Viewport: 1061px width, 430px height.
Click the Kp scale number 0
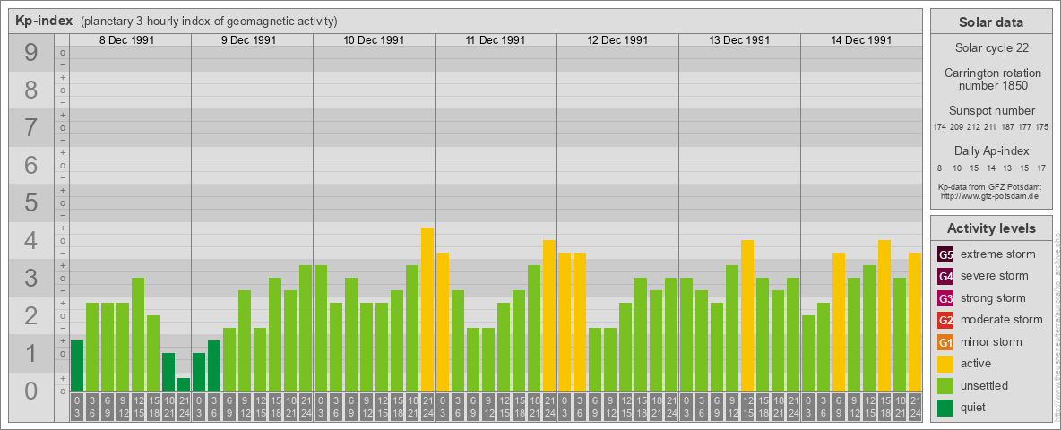click(30, 391)
